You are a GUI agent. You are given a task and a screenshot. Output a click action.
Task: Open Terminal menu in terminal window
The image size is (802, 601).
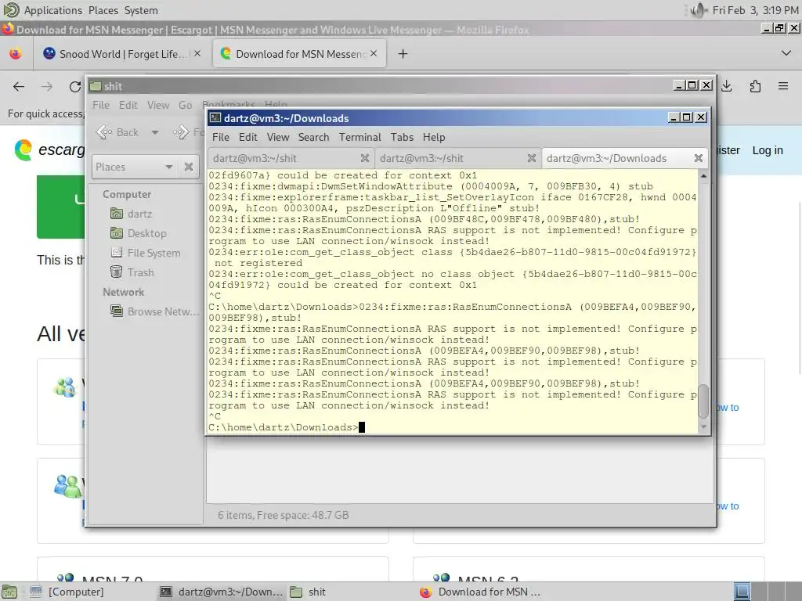click(x=359, y=137)
